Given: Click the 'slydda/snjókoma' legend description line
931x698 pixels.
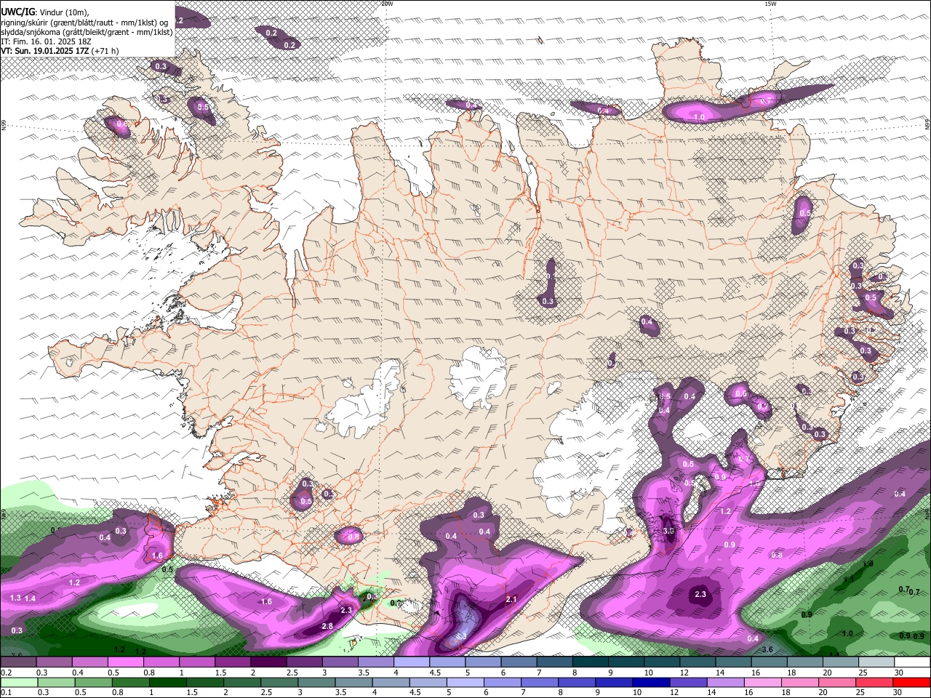Looking at the screenshot, I should [x=87, y=32].
